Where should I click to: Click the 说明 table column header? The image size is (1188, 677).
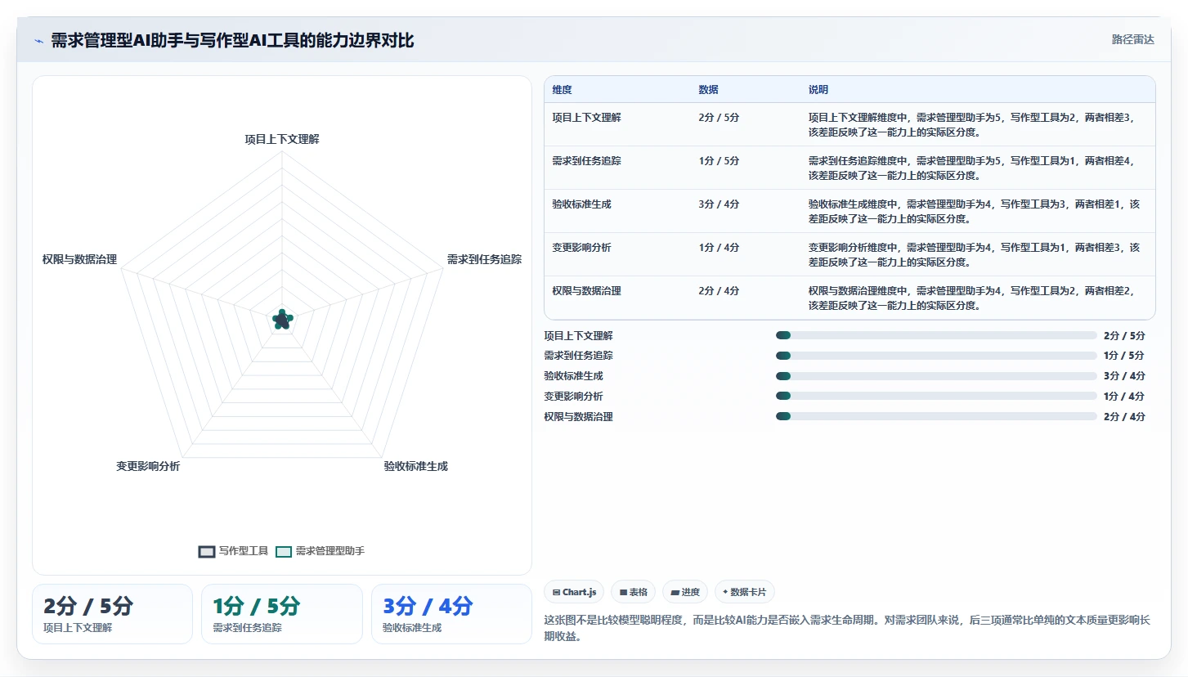pyautogui.click(x=818, y=90)
